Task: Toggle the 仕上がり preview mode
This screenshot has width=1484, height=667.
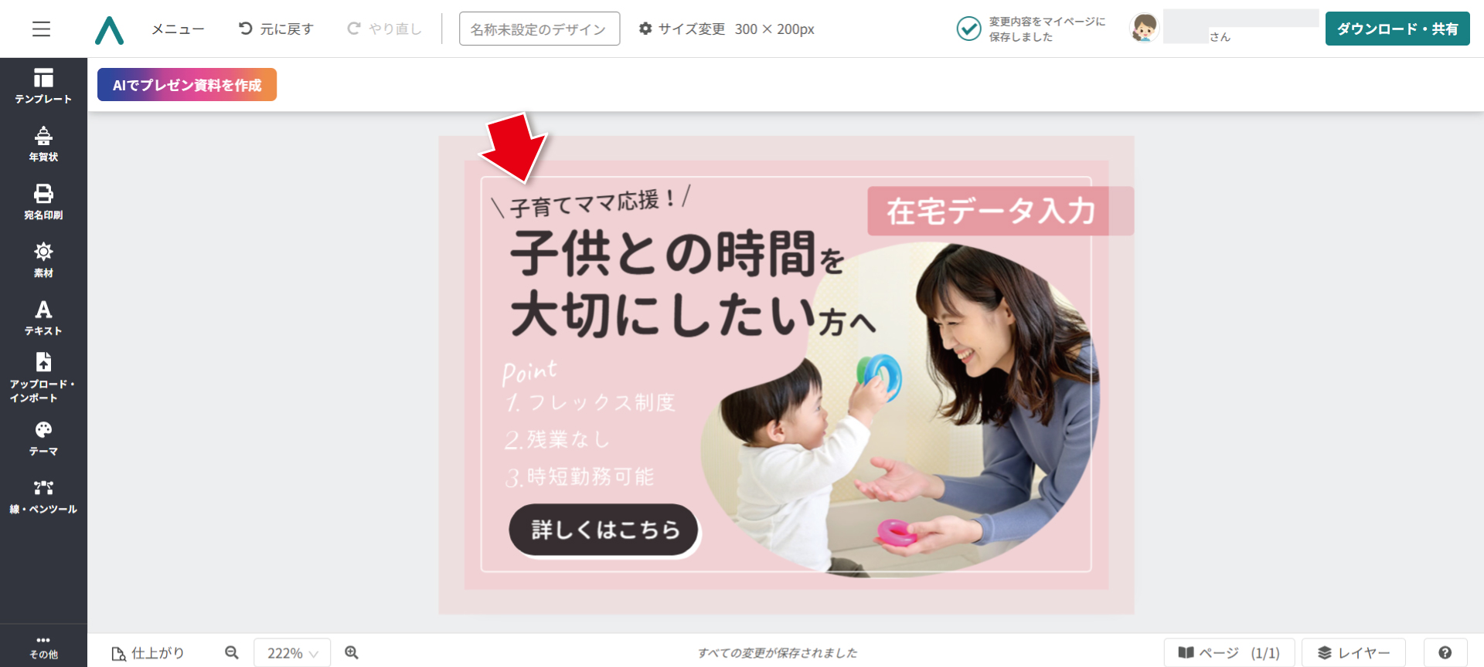Action: tap(148, 653)
